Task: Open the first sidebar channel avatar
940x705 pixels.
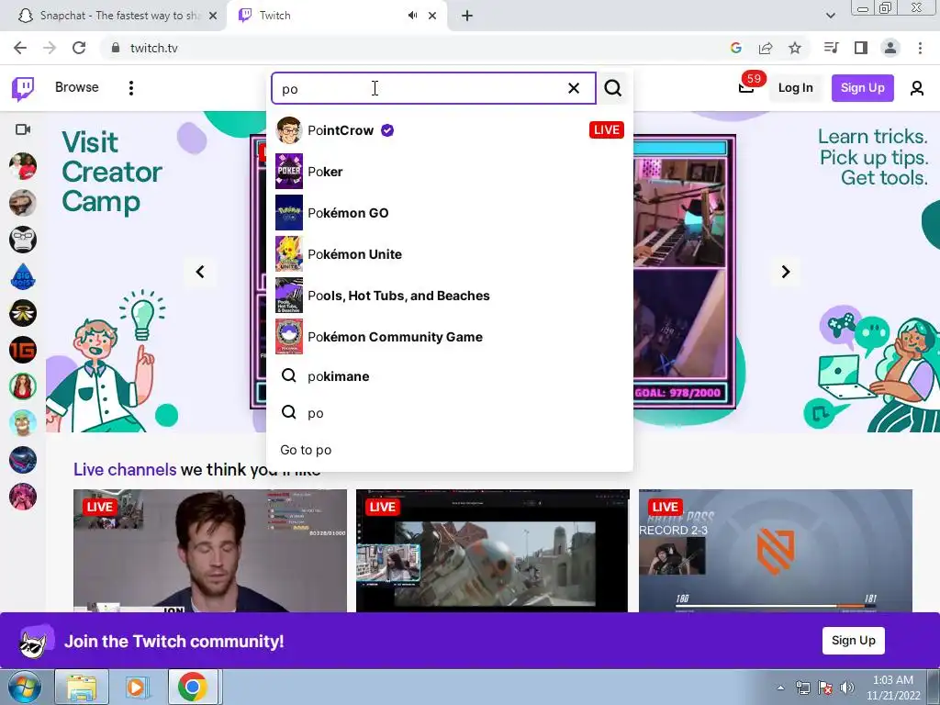Action: click(x=23, y=167)
